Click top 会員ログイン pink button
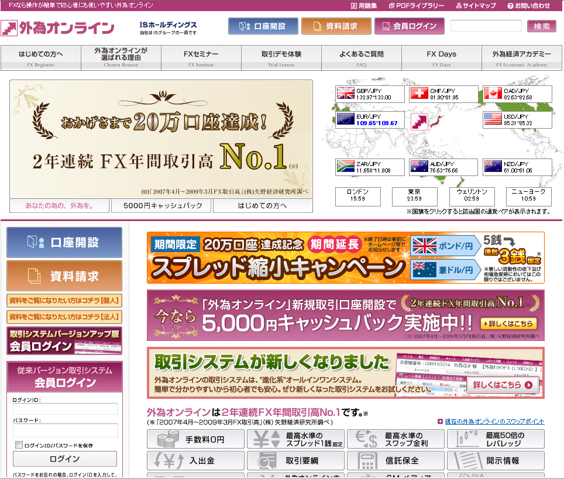The width and height of the screenshot is (564, 479). pyautogui.click(x=410, y=26)
